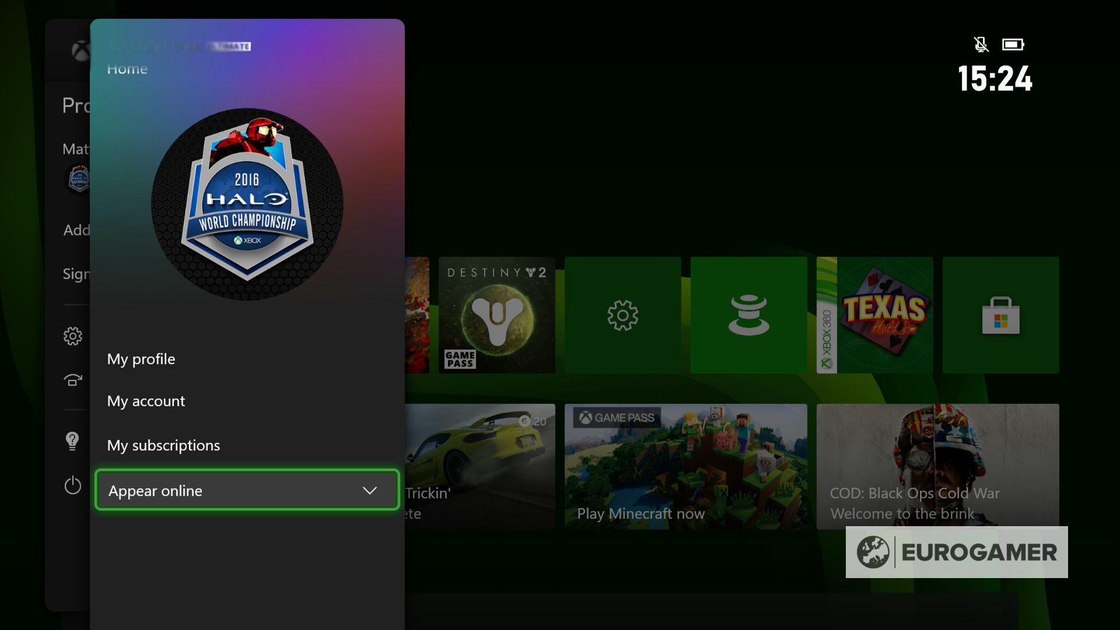1120x630 pixels.
Task: Expand the Appear online status dropdown
Action: 247,490
